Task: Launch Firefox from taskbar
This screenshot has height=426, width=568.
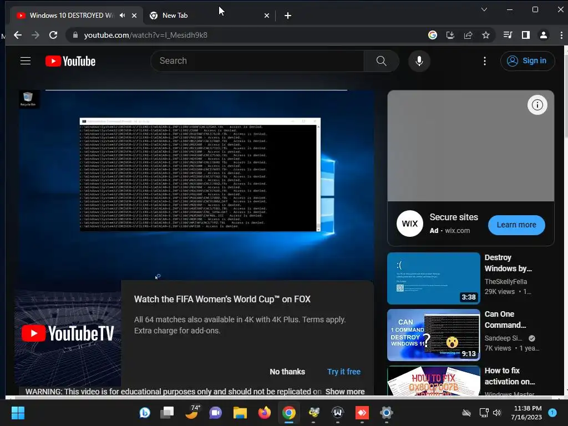Action: (265, 413)
